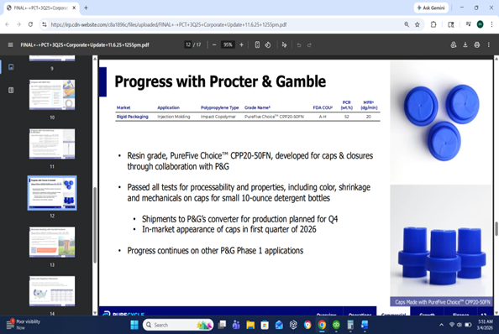This screenshot has height=334, width=499.
Task: Click the PDF document vertical scrollbar
Action: [496, 229]
